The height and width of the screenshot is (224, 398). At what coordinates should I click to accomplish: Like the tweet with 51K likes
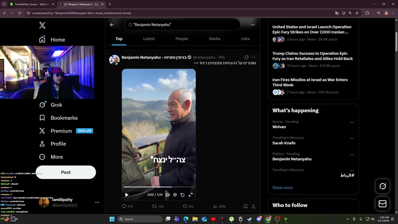pos(188,206)
